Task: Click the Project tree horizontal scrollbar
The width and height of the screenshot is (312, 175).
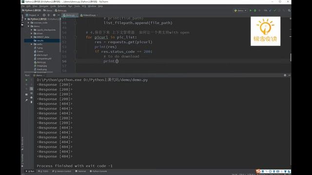Action: [x=39, y=72]
